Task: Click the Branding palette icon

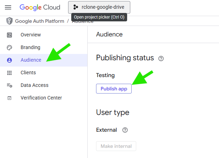Action: pos(9,48)
